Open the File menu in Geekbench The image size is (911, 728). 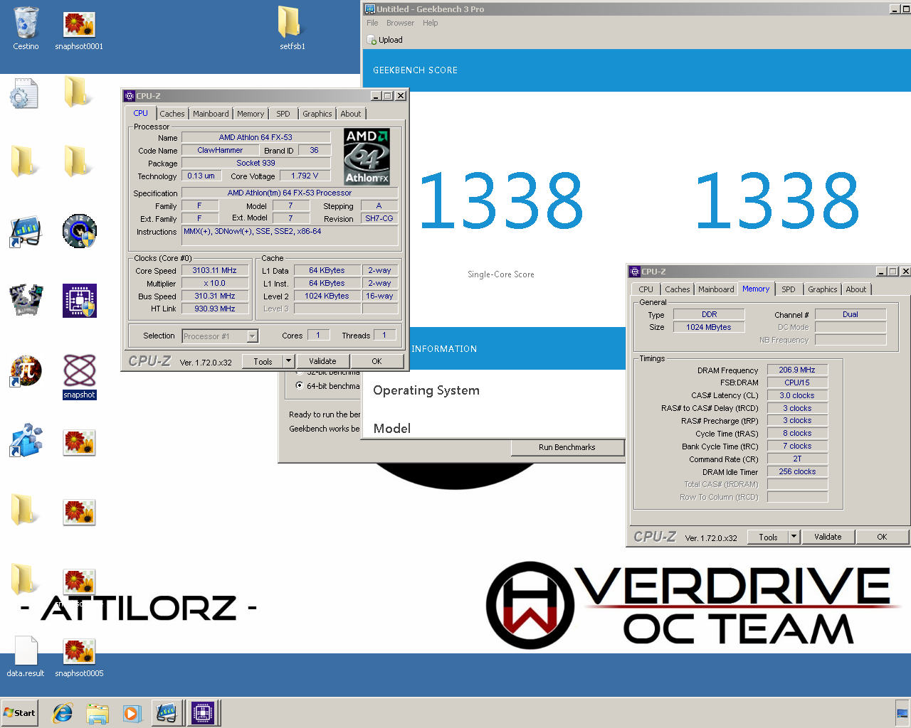point(372,23)
